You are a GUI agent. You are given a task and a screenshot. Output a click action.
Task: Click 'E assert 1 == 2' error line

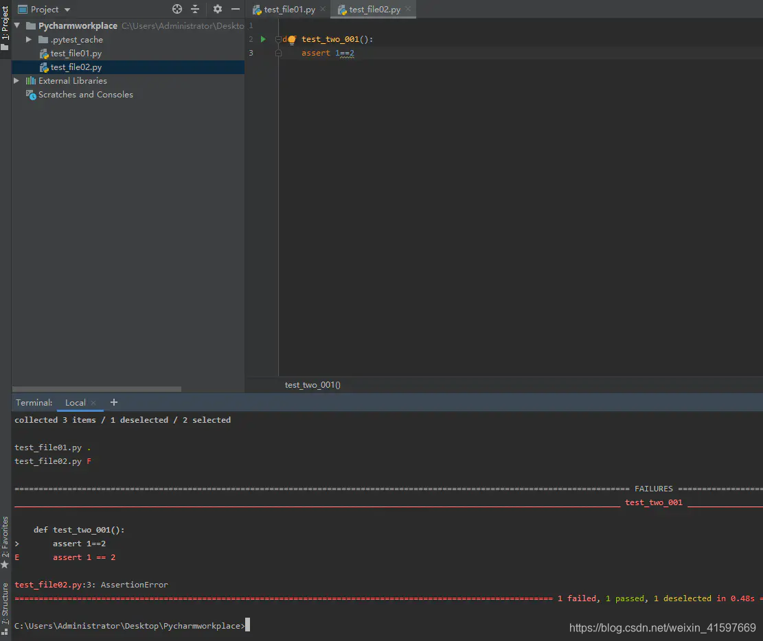coord(65,557)
